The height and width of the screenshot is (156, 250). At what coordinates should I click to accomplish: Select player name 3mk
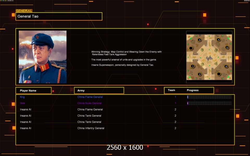pyautogui.click(x=22, y=103)
